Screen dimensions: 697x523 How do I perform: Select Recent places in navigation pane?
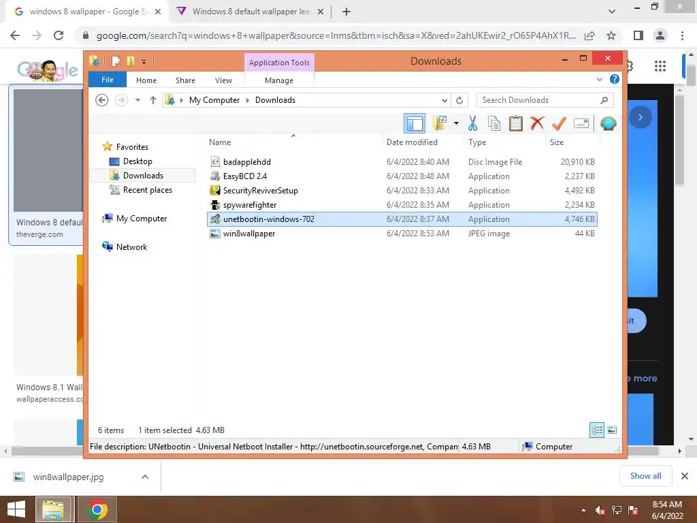point(147,190)
